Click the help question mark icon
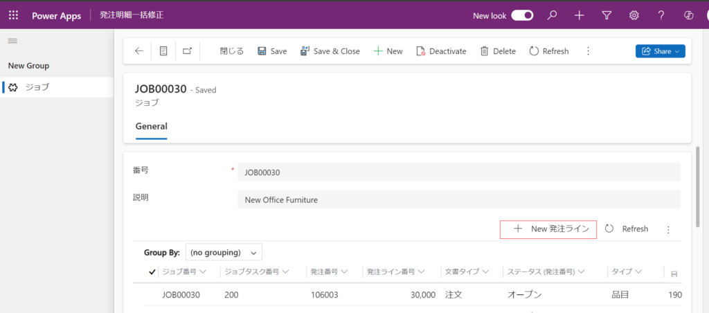 [661, 15]
